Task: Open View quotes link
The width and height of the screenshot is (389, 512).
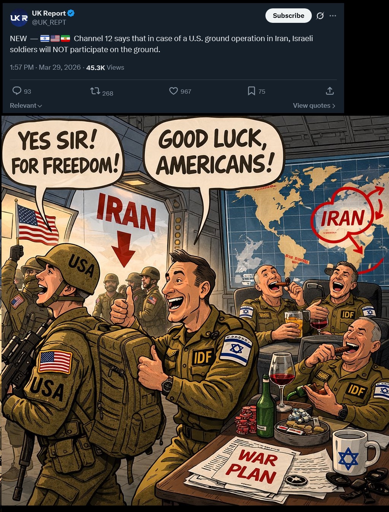Action: point(314,105)
